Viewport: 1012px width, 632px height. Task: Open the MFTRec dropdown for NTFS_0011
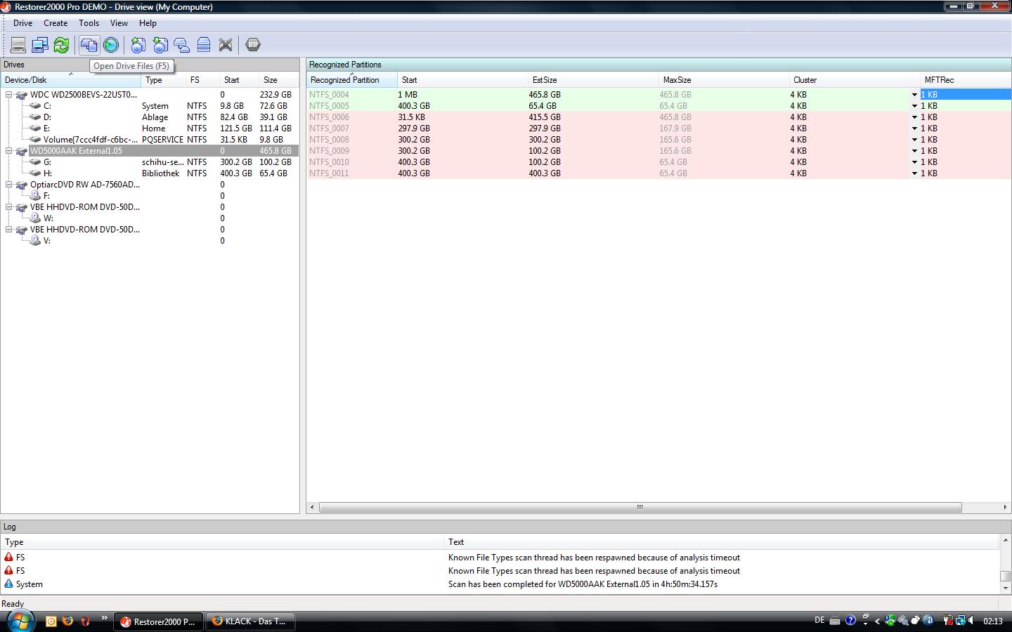click(x=914, y=173)
